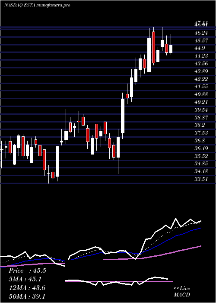
Task: Click the 34.18 price axis label
Action: coord(201,171)
